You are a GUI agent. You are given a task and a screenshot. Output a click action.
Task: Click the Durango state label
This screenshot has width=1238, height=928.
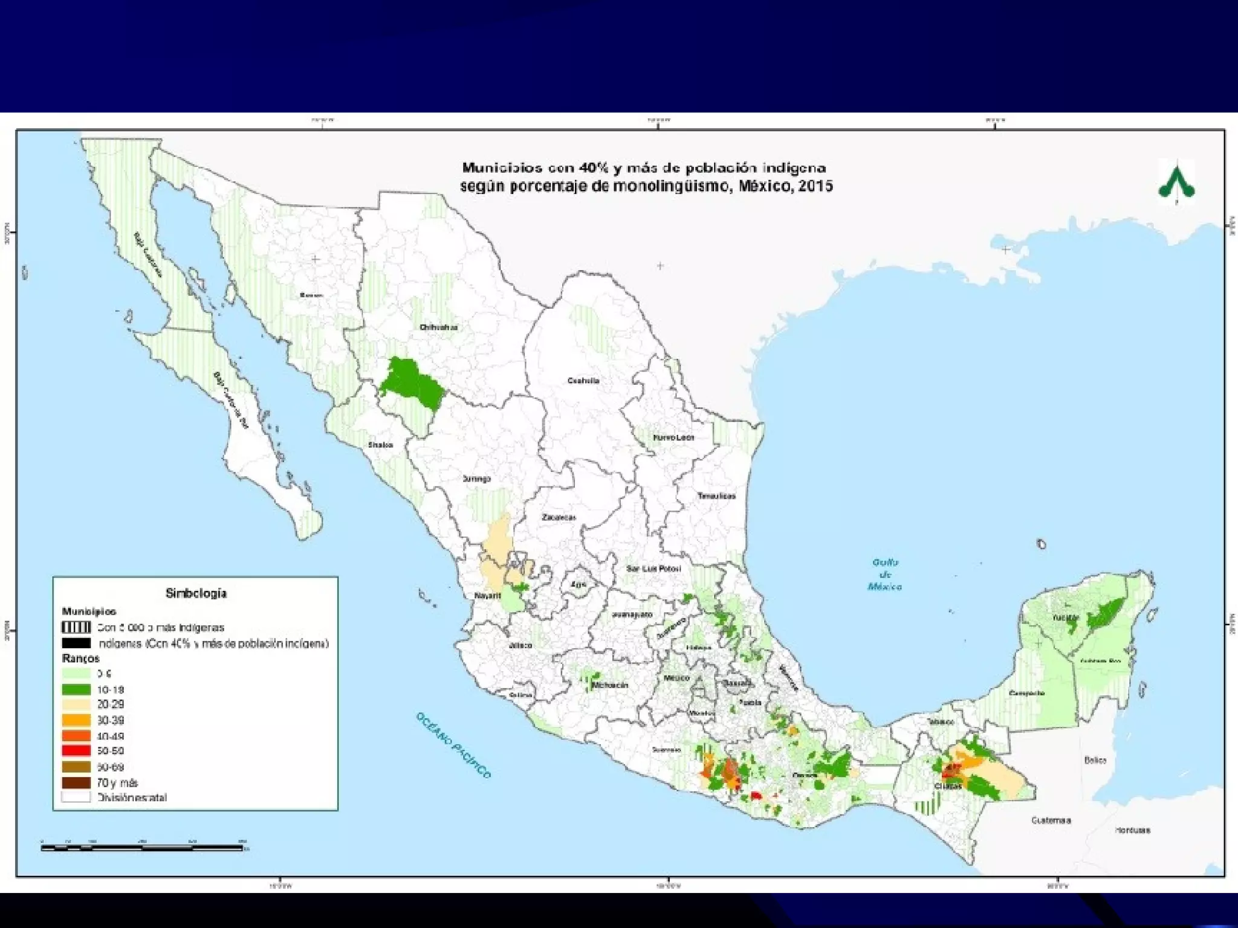click(476, 478)
